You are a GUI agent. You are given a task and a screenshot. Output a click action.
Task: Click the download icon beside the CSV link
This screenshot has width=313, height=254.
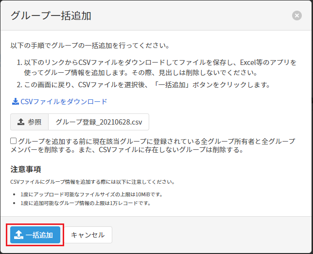(15, 102)
